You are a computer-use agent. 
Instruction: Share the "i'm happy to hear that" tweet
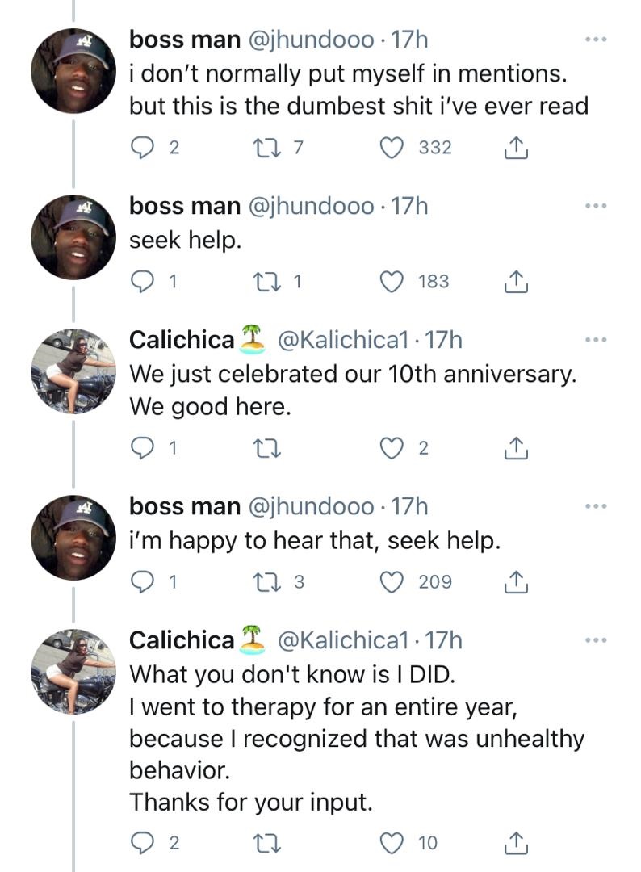(515, 582)
